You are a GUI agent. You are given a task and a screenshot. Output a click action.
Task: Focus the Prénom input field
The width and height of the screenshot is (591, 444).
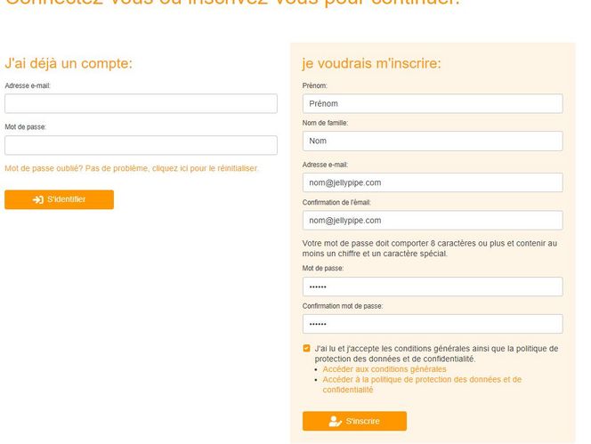pos(433,104)
